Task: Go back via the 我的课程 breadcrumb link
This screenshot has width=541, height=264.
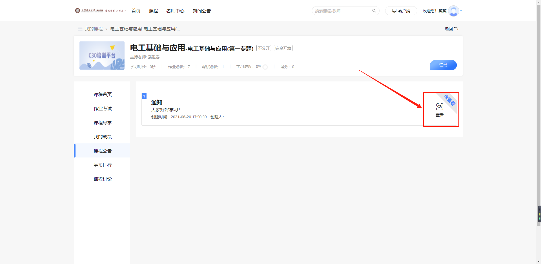Action: (94, 29)
